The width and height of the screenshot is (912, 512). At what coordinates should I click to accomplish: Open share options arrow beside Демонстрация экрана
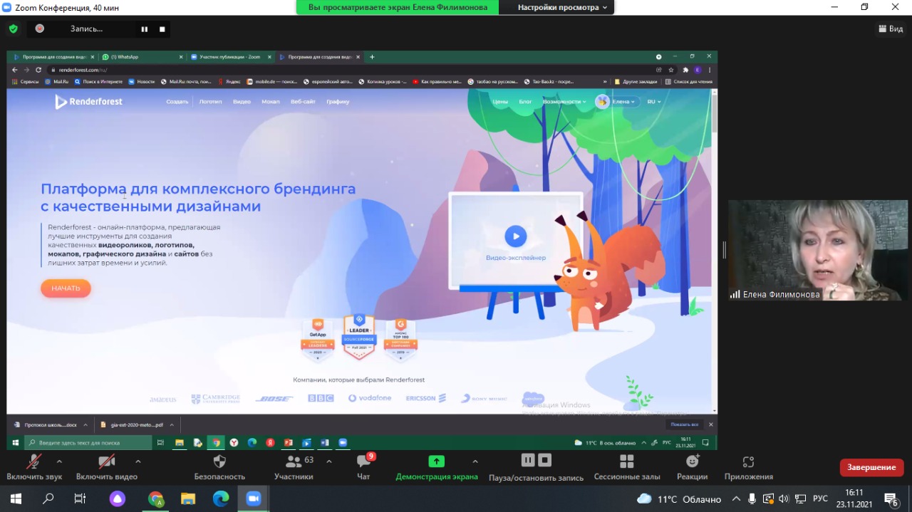(475, 461)
